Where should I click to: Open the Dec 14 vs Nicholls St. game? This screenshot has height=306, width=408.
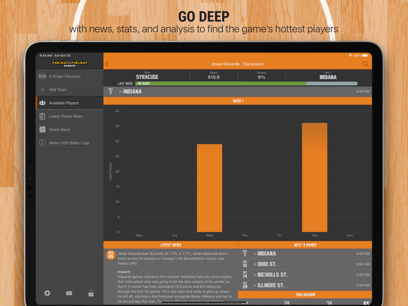coord(305,275)
